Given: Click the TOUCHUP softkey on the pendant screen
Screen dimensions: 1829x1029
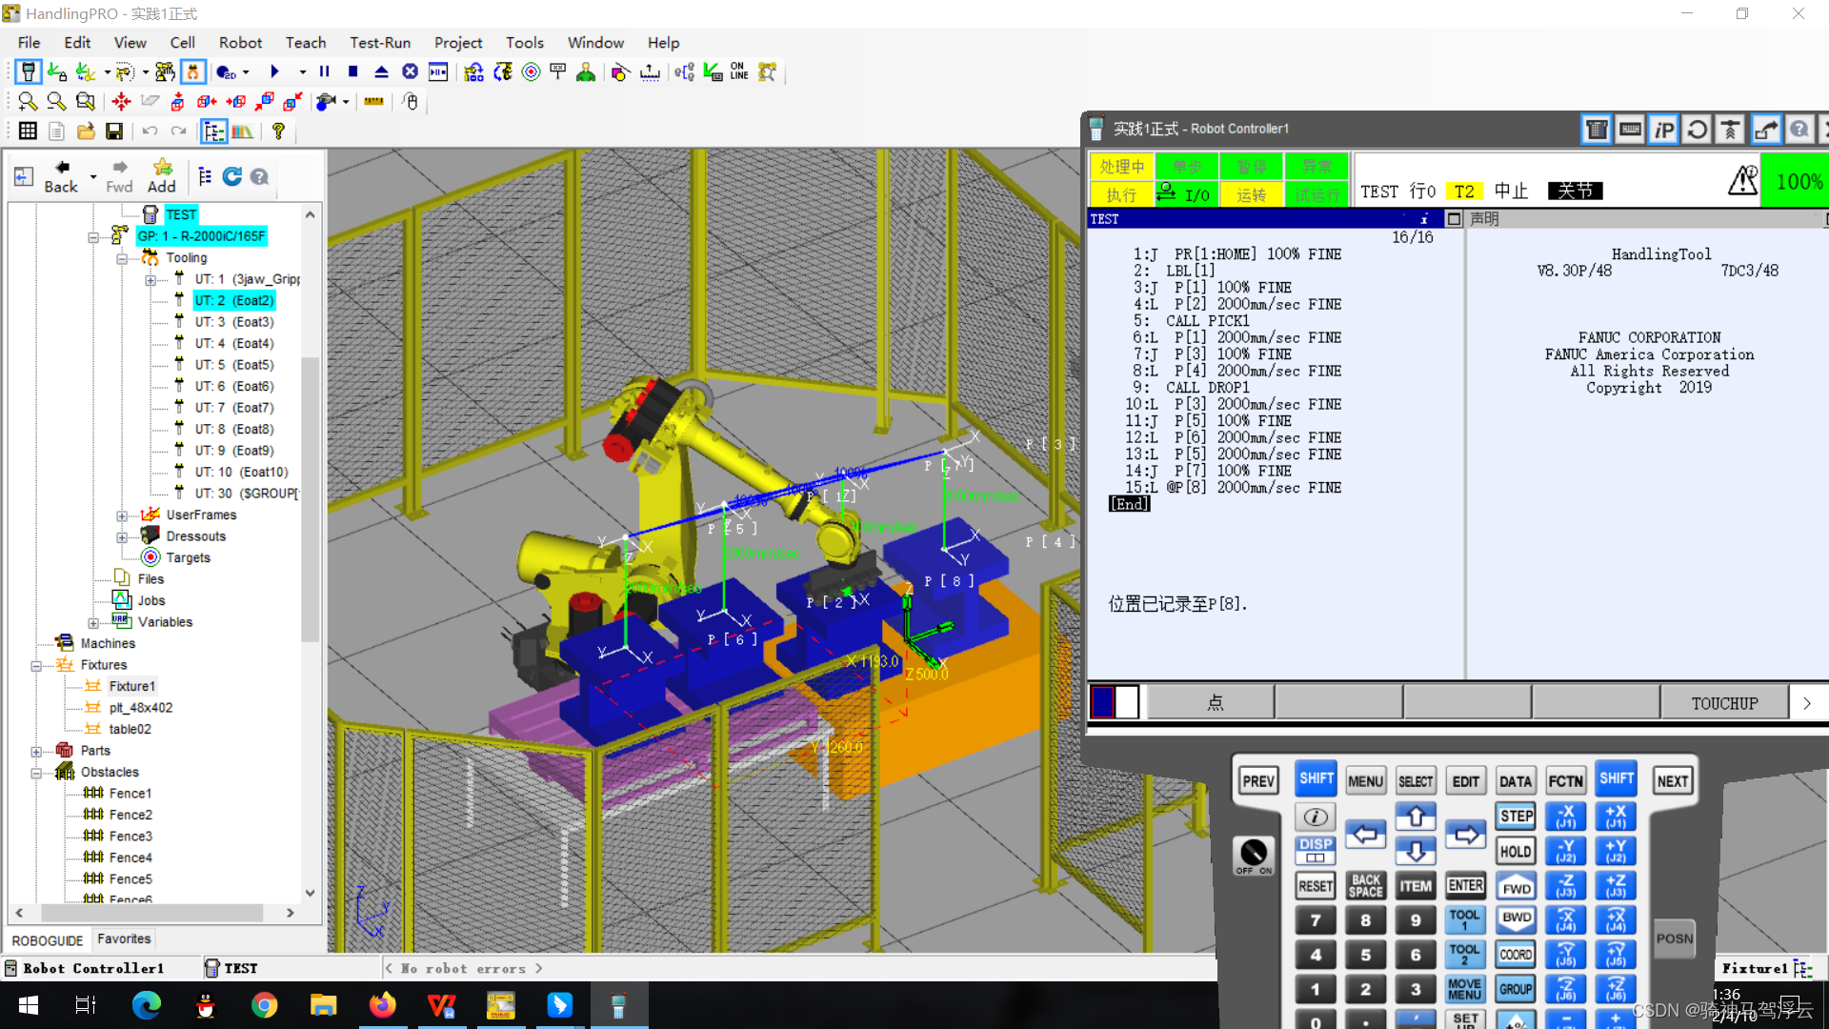Looking at the screenshot, I should coord(1724,703).
